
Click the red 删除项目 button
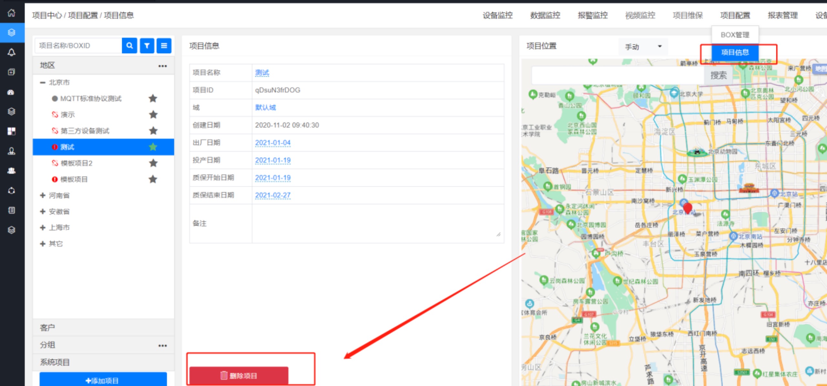click(x=239, y=375)
